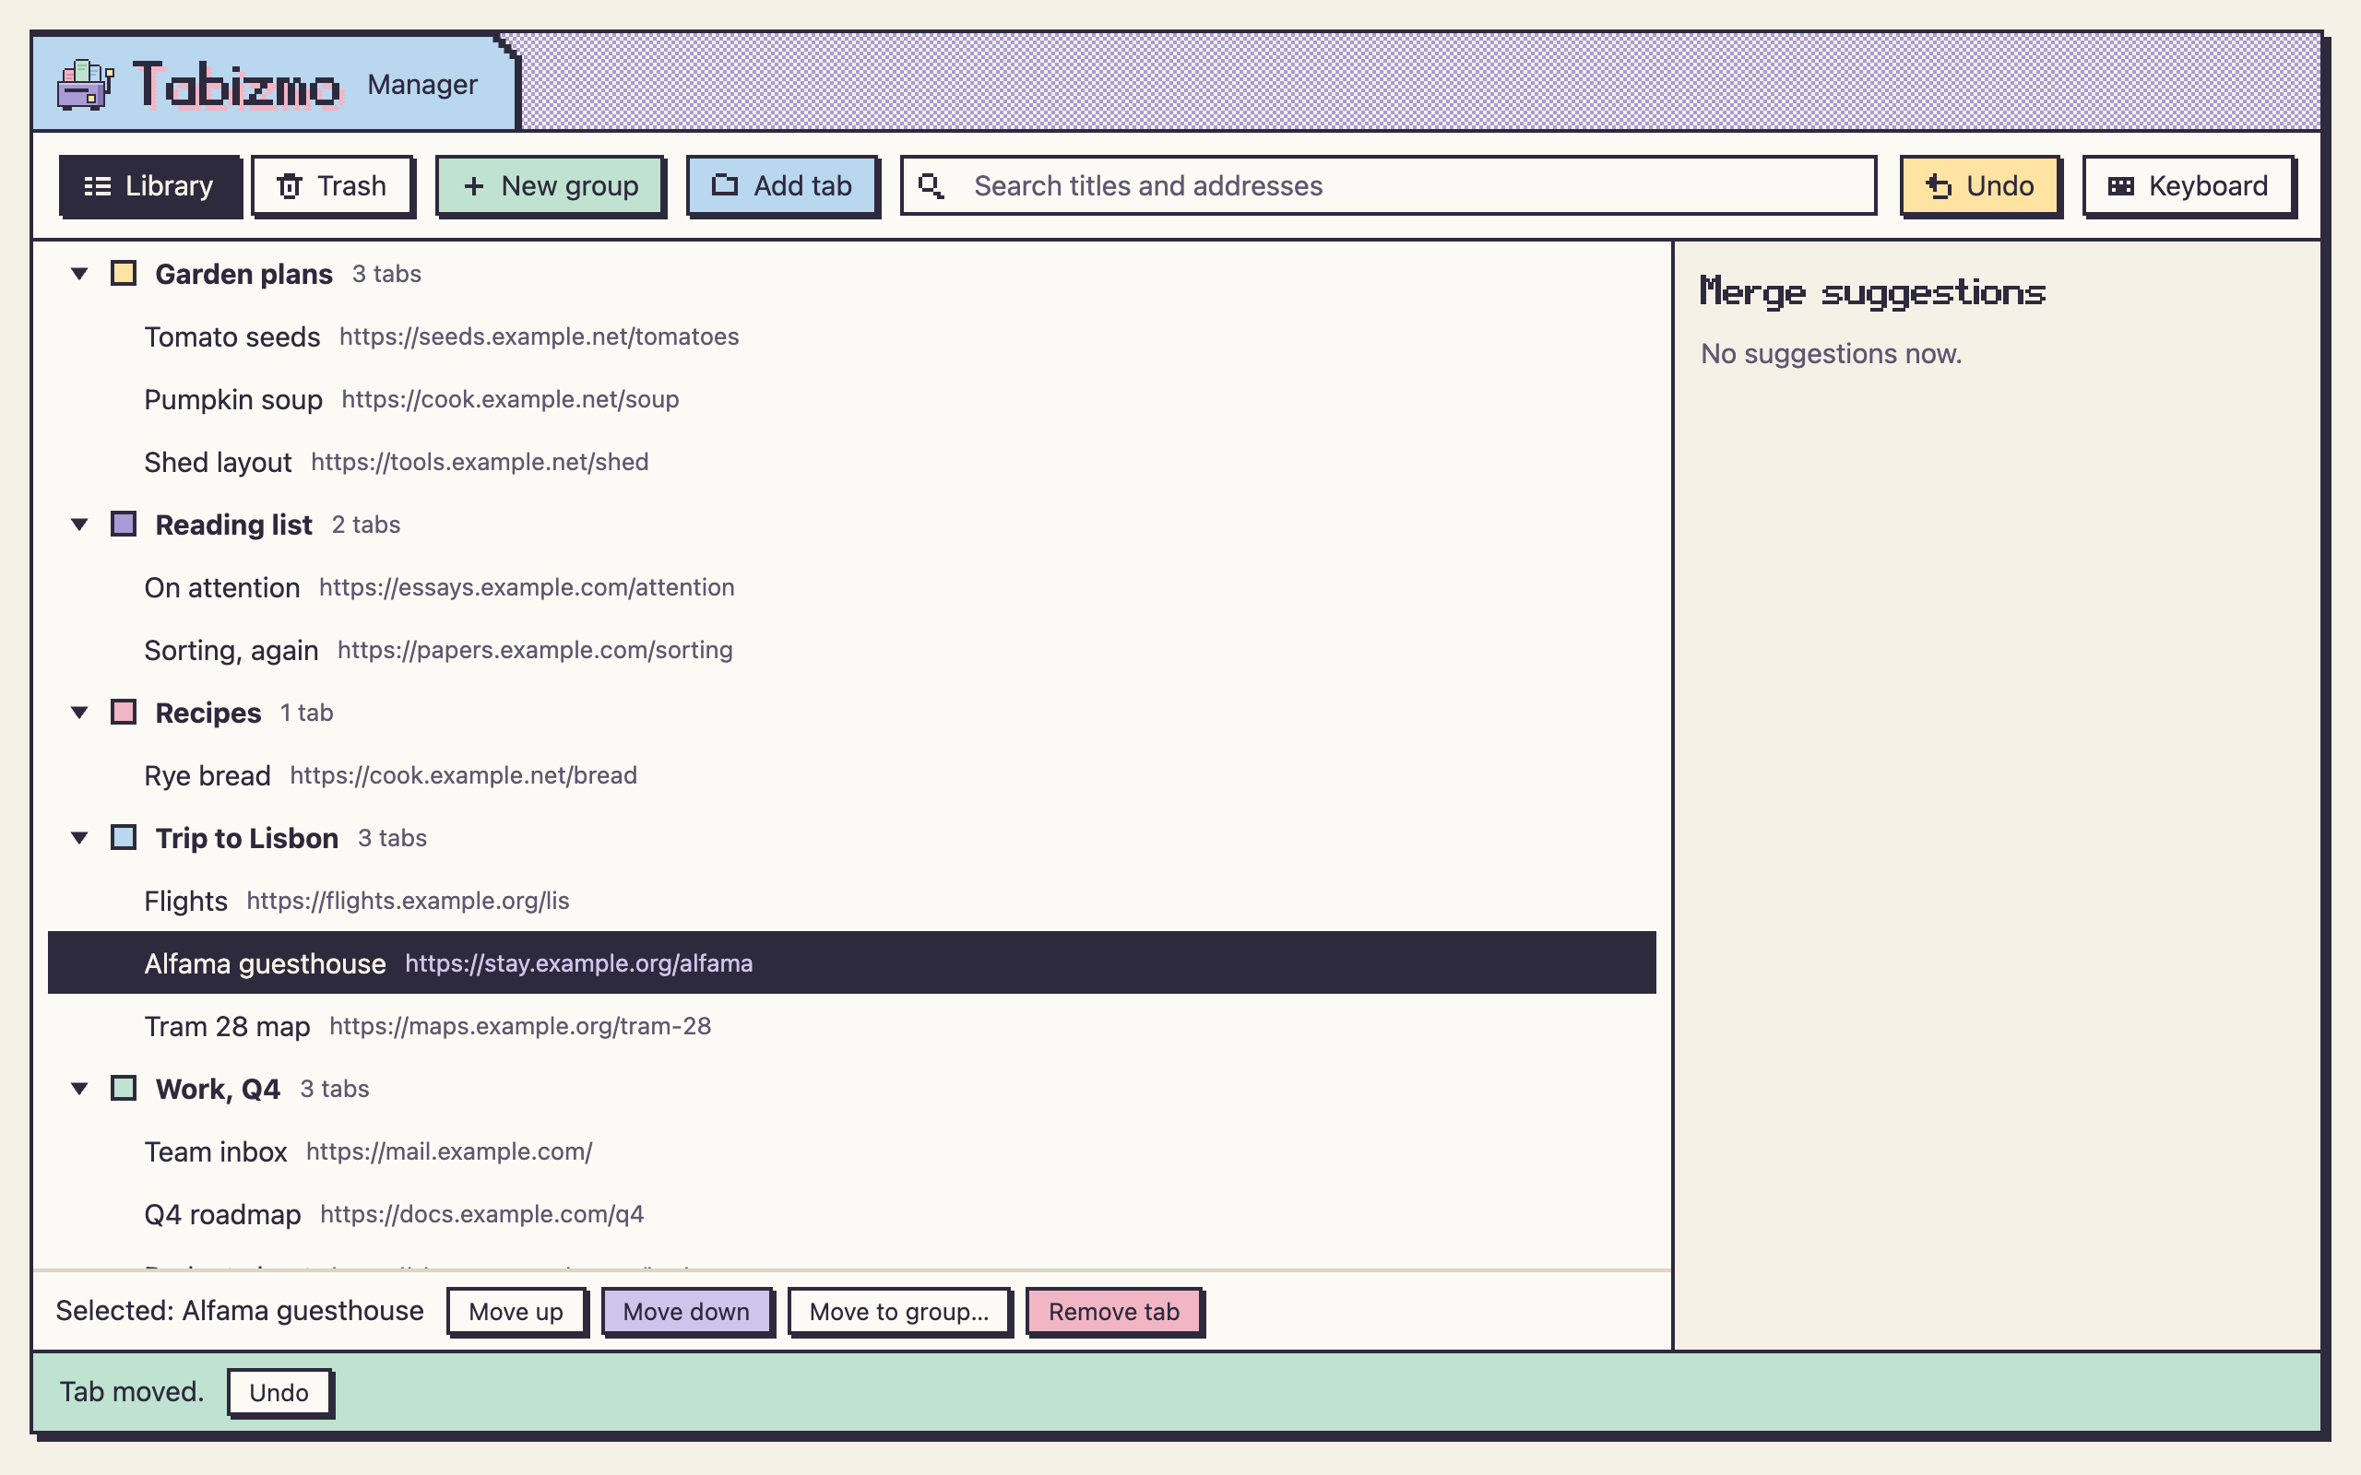The image size is (2361, 1475).
Task: Collapse the Work, Q4 group
Action: click(80, 1089)
